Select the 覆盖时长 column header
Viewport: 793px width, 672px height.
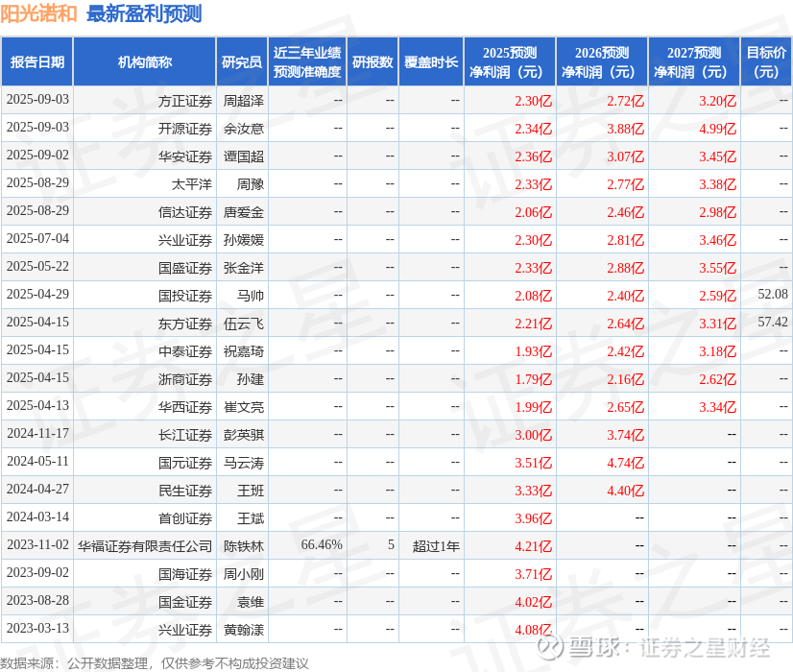[431, 61]
